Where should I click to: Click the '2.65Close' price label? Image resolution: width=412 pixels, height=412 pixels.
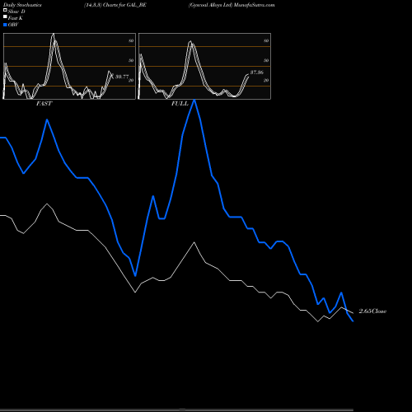pos(372,311)
